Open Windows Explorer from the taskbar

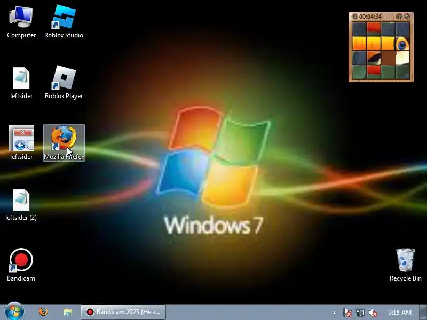(68, 312)
